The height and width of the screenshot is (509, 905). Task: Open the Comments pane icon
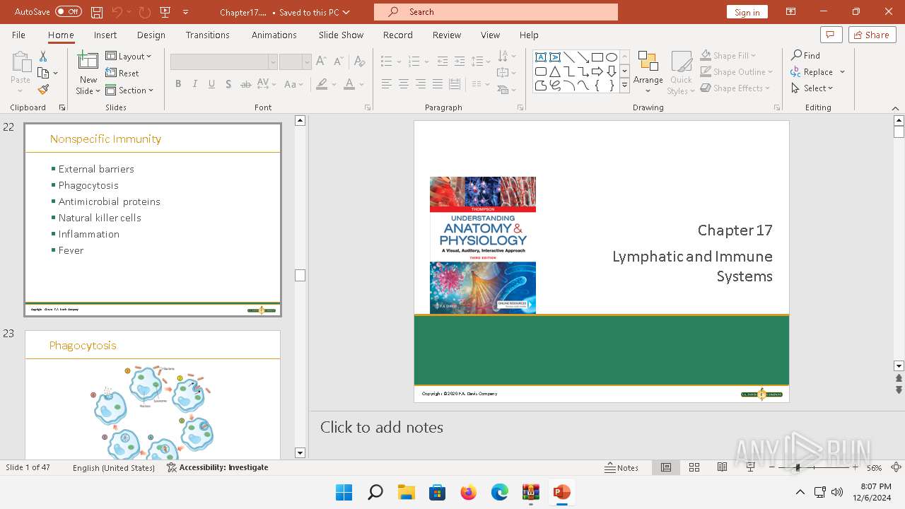point(830,35)
